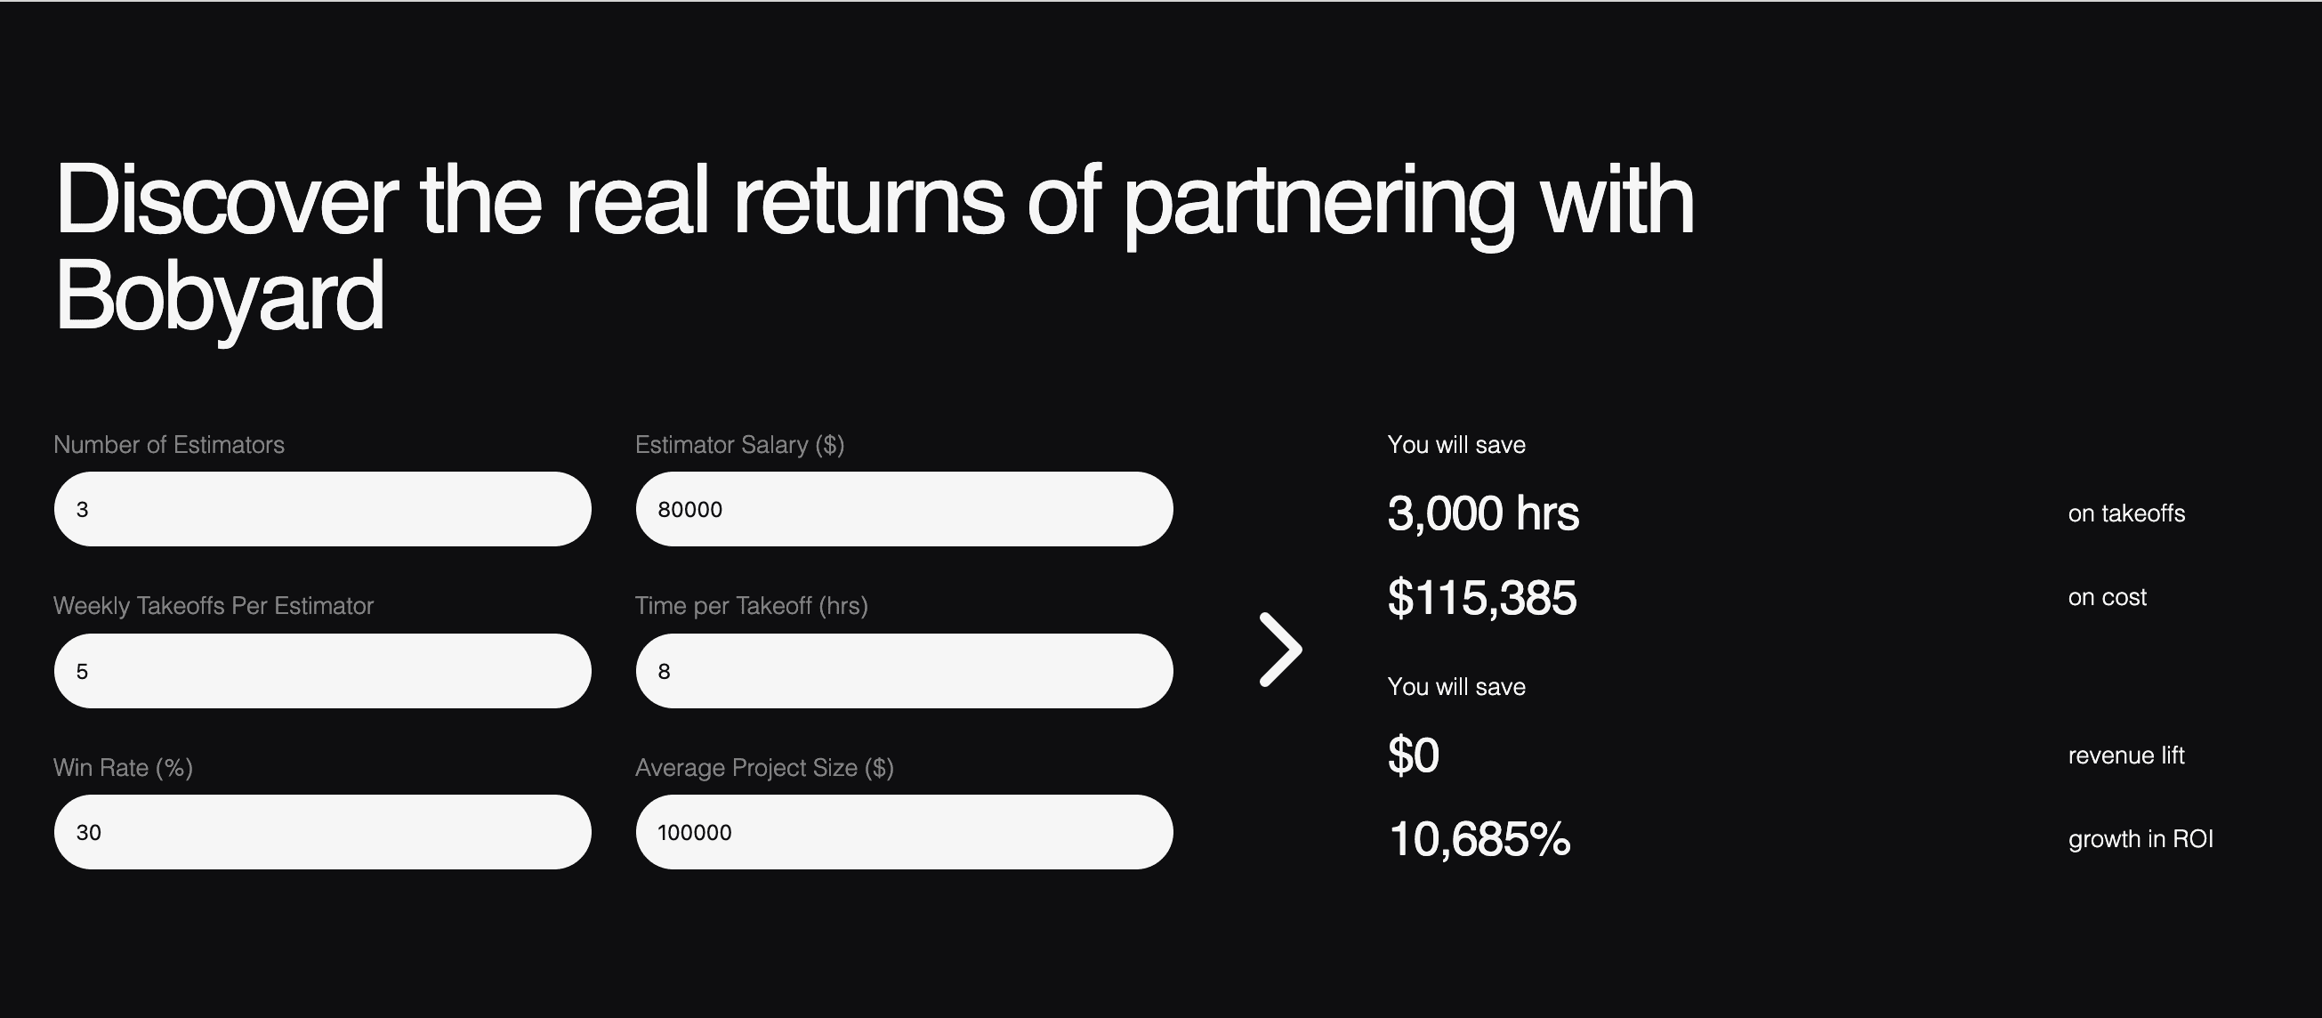Click the first You will save heading

pos(1455,444)
